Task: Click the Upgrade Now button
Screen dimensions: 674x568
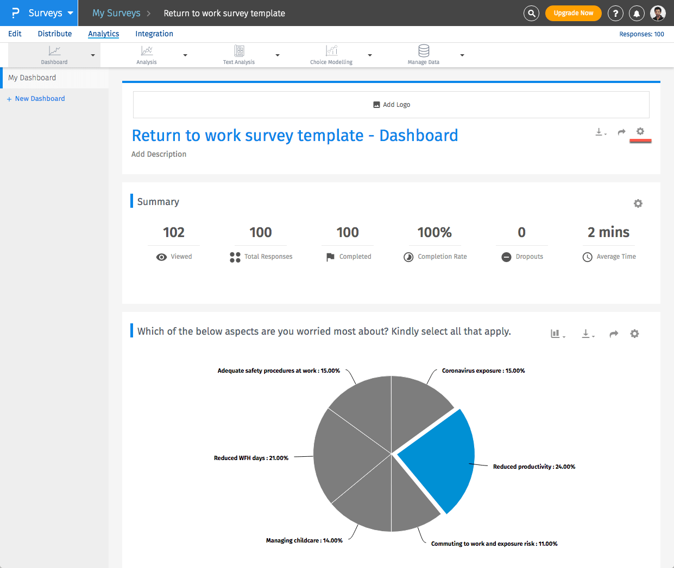Action: click(574, 13)
